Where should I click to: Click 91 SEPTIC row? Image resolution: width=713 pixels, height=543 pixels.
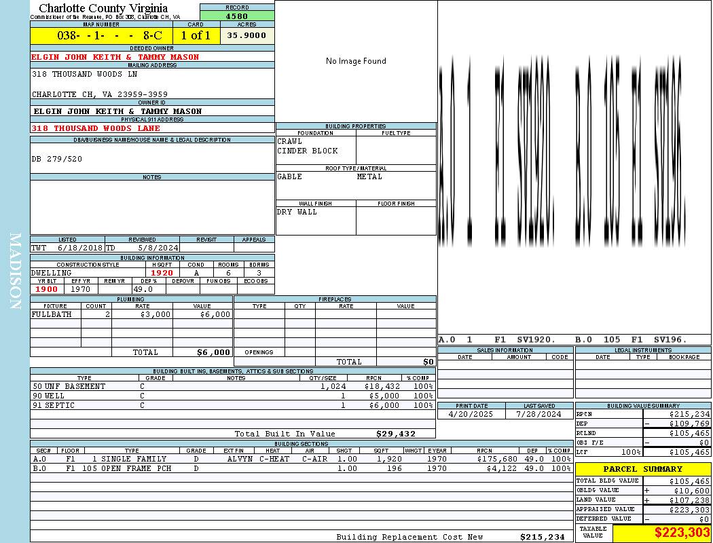[x=233, y=405]
